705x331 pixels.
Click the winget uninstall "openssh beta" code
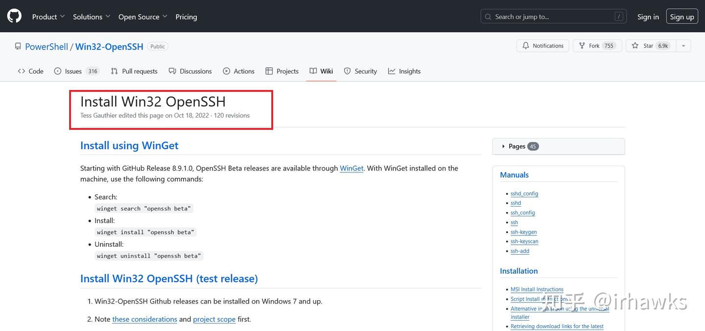[x=149, y=256]
